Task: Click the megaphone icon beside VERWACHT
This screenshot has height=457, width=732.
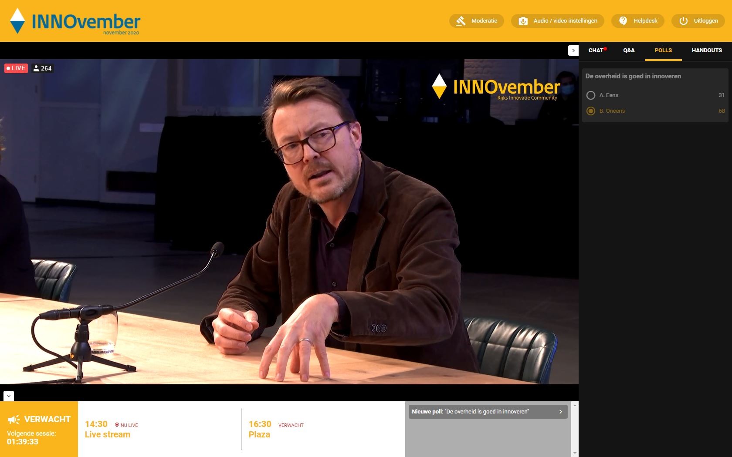Action: (x=14, y=420)
